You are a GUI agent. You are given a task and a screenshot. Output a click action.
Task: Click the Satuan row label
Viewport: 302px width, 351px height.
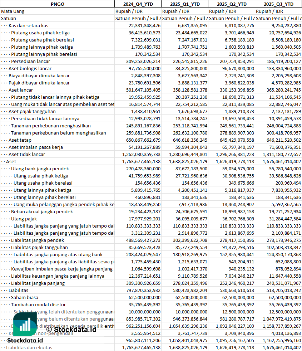click(9, 18)
